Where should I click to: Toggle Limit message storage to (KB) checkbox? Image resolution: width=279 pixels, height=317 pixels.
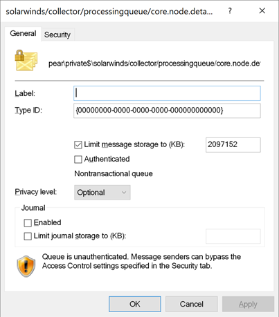tap(78, 145)
